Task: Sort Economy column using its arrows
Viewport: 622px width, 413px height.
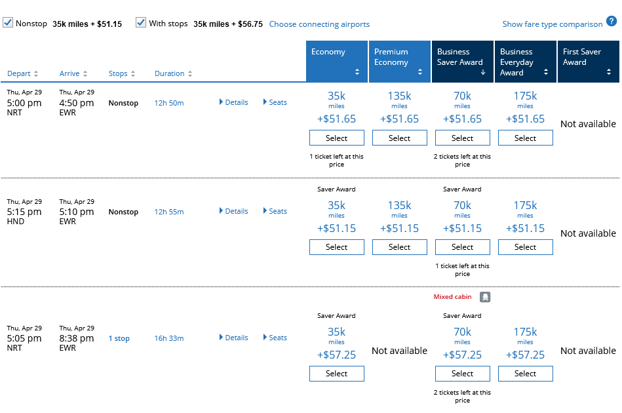Action: click(357, 72)
